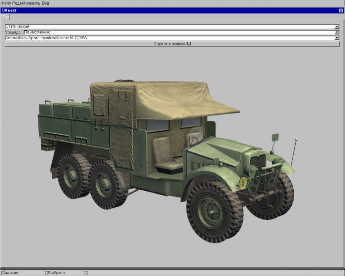The image size is (345, 276).
Task: Click the yellow number 5 disc on truck
Action: (x=243, y=182)
